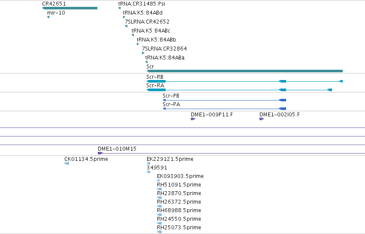Click the 349591 feature glyph
This screenshot has width=365, height=234.
pos(148,172)
